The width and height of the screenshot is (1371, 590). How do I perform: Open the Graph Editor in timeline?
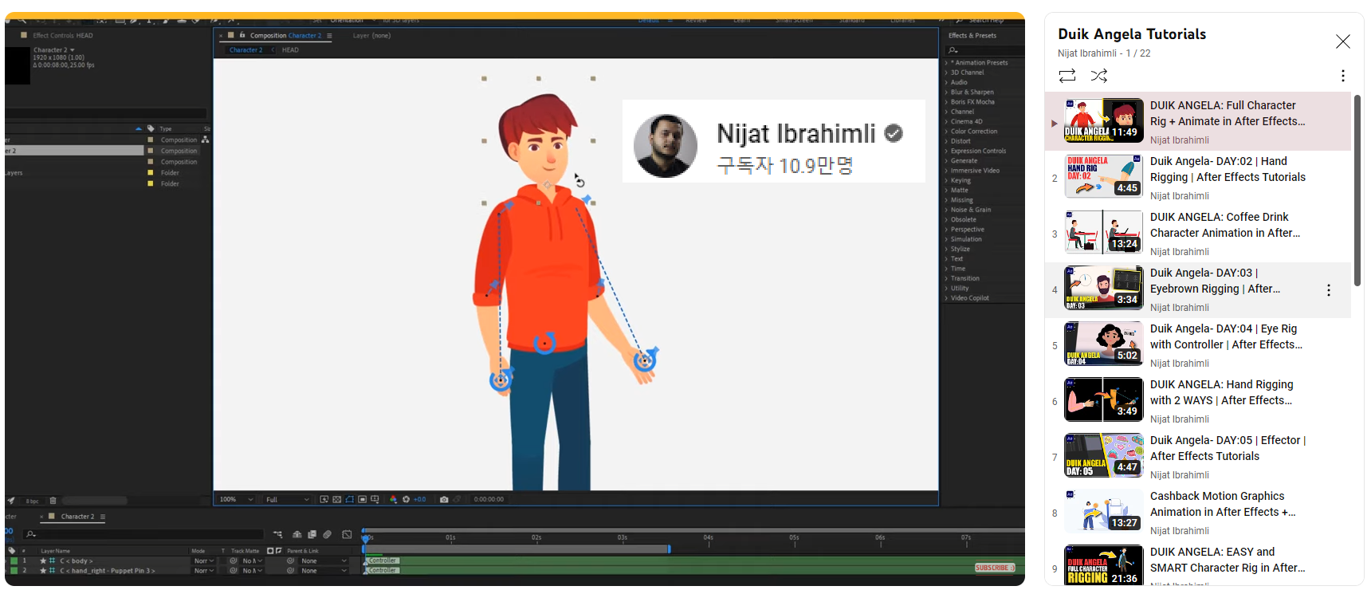pos(347,534)
